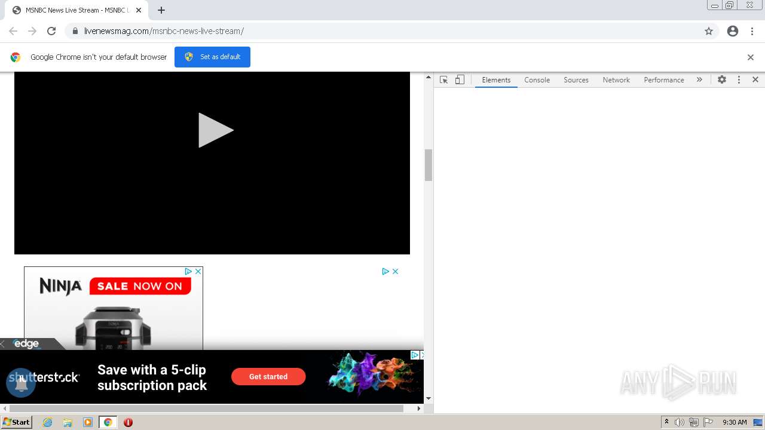The width and height of the screenshot is (765, 430).
Task: Close the Shutterstock banner ad
Action: 422,355
